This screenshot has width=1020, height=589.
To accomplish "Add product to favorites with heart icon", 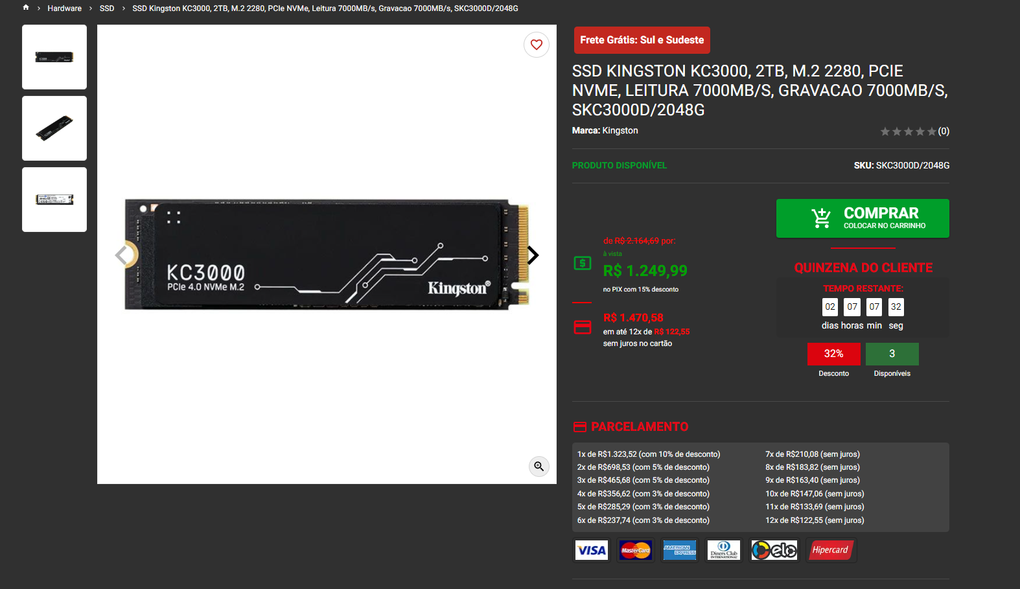I will 537,45.
